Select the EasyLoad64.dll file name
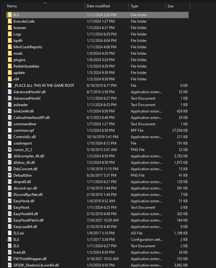This screenshot has height=268, width=216. [25, 227]
